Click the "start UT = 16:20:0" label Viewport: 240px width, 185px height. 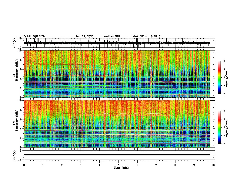click(146, 36)
